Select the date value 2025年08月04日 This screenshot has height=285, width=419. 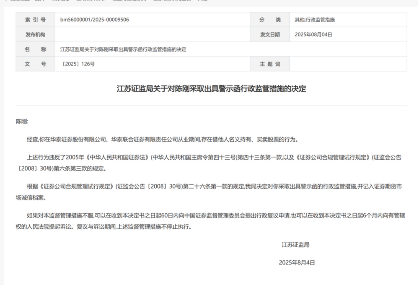(313, 34)
